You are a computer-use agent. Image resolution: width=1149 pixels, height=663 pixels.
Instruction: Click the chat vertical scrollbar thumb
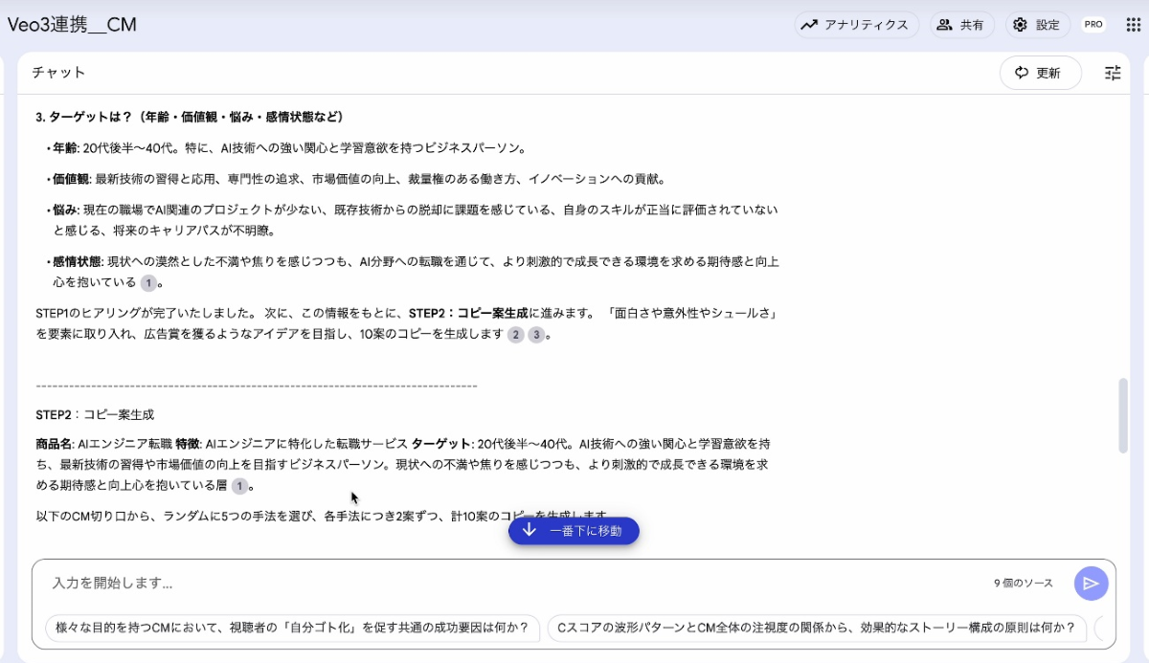coord(1123,416)
